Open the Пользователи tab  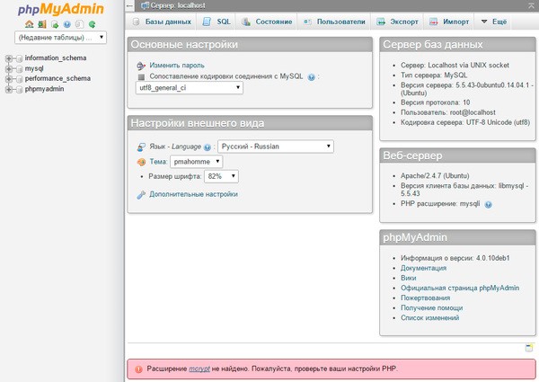click(334, 22)
